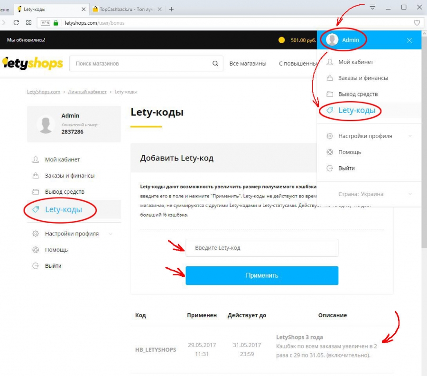Click the Действует до column header
This screenshot has width=427, height=376.
point(247,315)
